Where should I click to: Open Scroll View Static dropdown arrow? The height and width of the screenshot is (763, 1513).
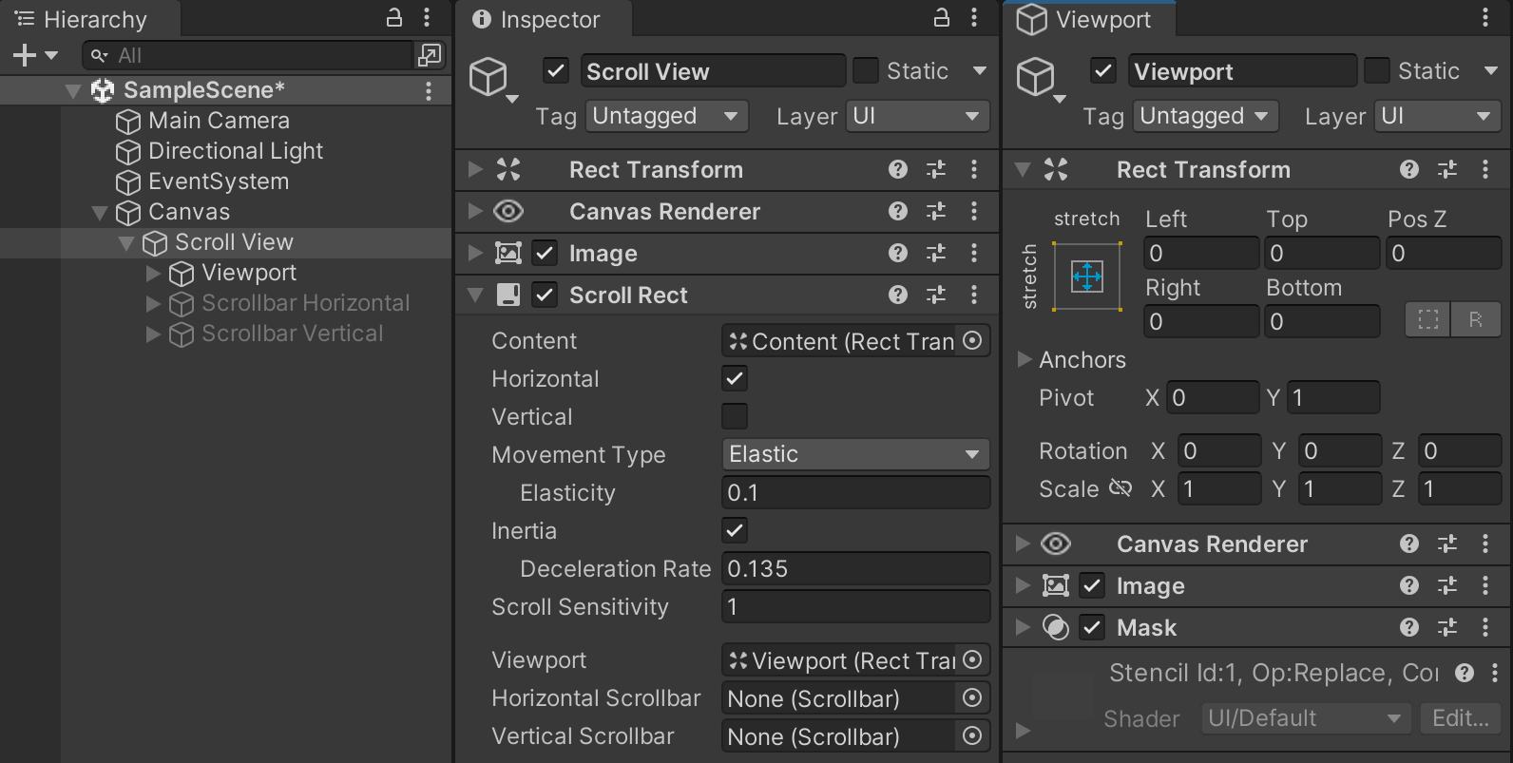[x=980, y=70]
